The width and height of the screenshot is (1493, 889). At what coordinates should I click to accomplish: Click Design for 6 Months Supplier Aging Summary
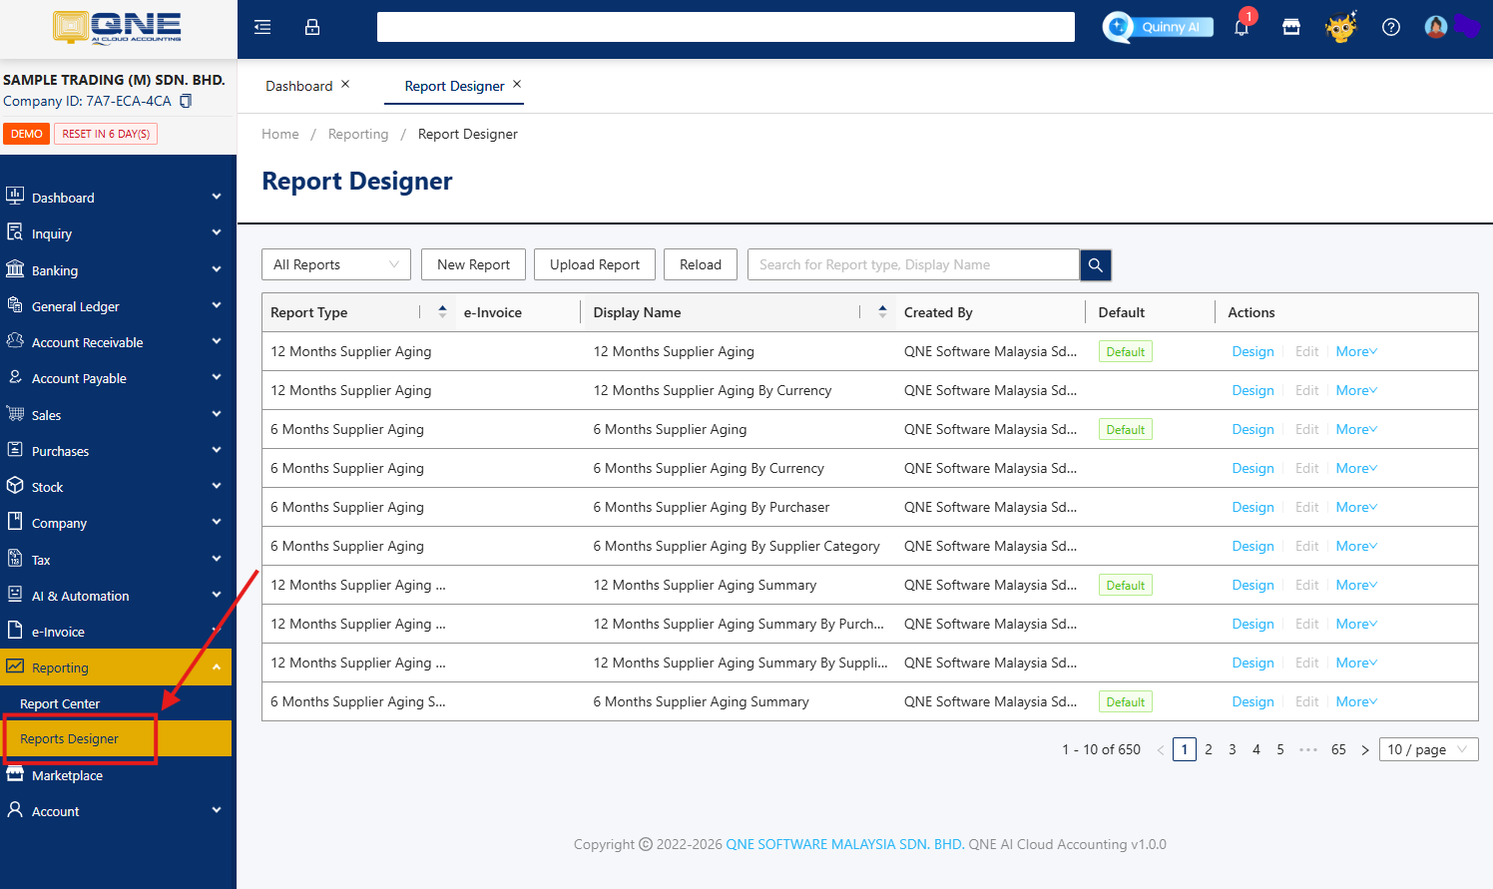[x=1252, y=701]
